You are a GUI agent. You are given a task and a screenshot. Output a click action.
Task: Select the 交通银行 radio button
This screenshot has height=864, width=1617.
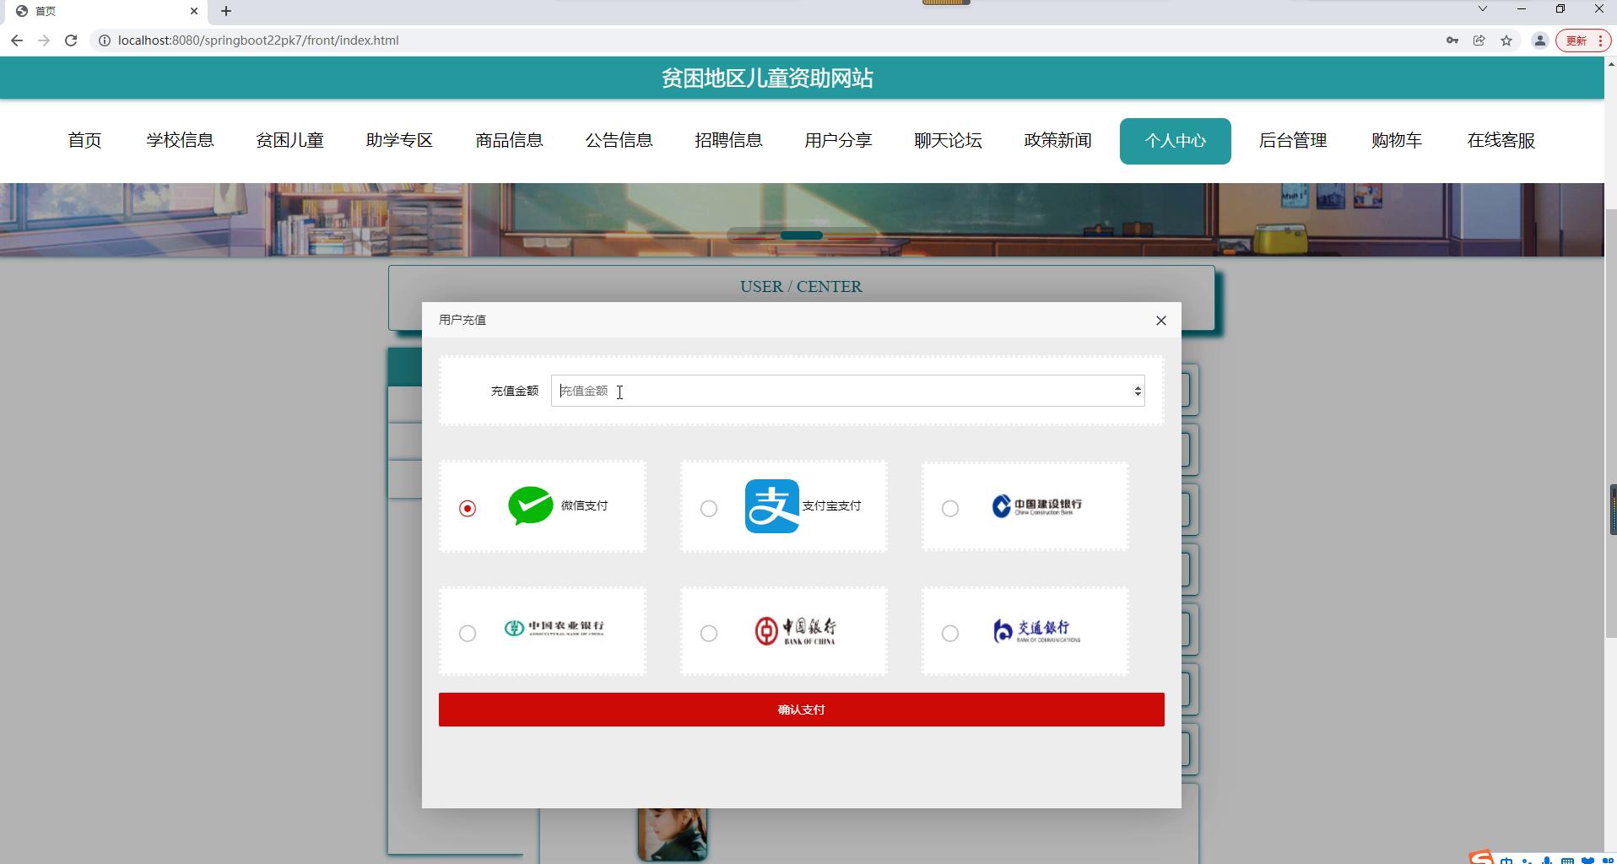[950, 633]
